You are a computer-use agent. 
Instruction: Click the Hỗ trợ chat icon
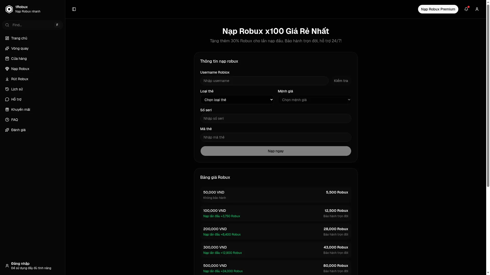point(7,99)
